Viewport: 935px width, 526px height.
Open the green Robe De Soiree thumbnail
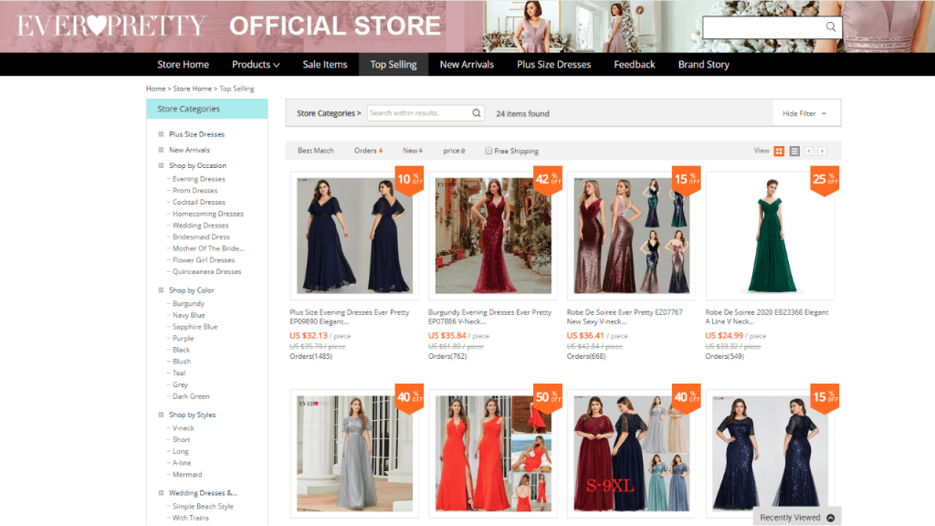point(771,236)
